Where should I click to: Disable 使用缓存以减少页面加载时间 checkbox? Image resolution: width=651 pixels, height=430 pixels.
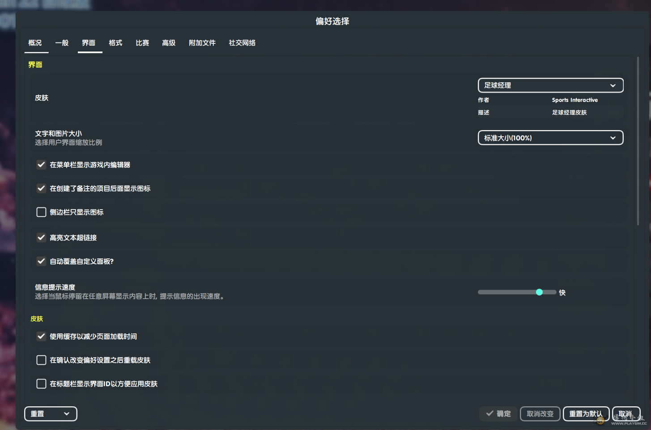(41, 337)
